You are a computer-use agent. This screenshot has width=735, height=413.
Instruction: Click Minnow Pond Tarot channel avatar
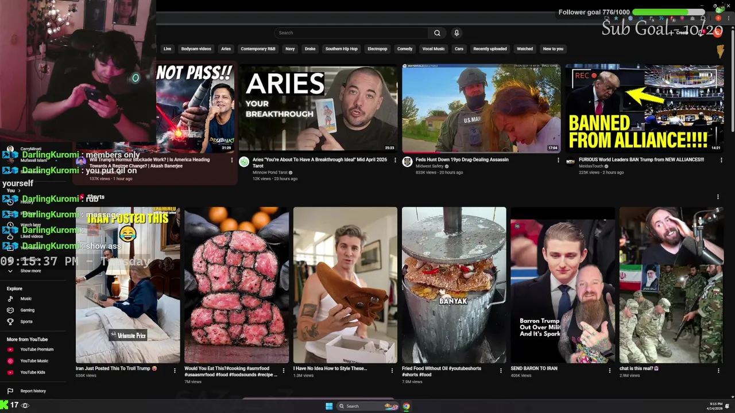pyautogui.click(x=244, y=162)
